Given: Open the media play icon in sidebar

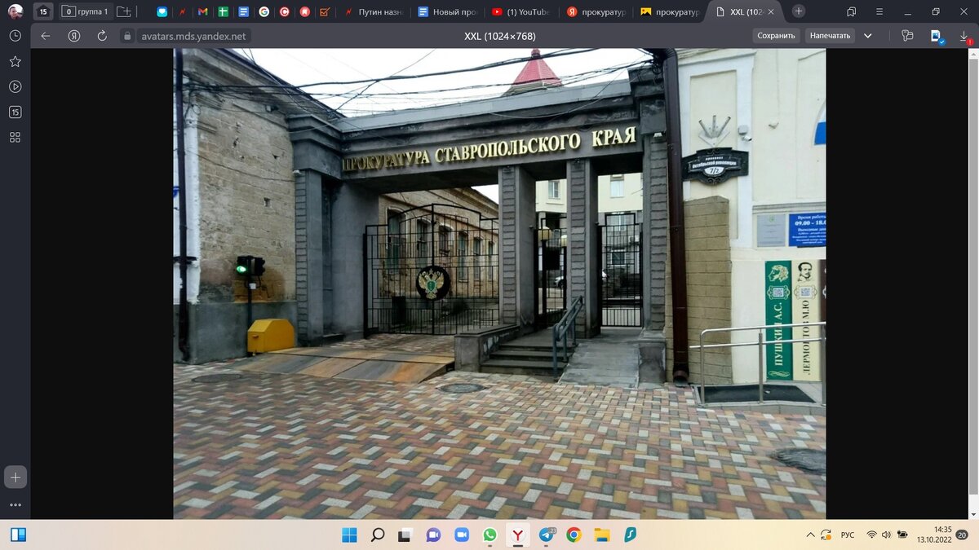Looking at the screenshot, I should pos(15,86).
